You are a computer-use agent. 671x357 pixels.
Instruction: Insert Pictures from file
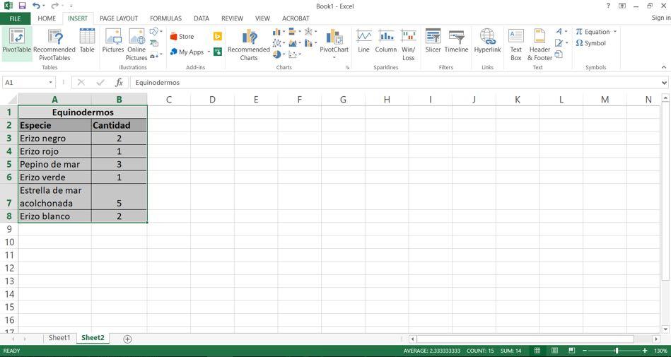click(x=113, y=41)
